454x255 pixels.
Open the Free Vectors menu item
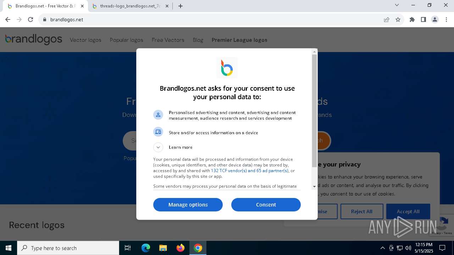click(168, 40)
